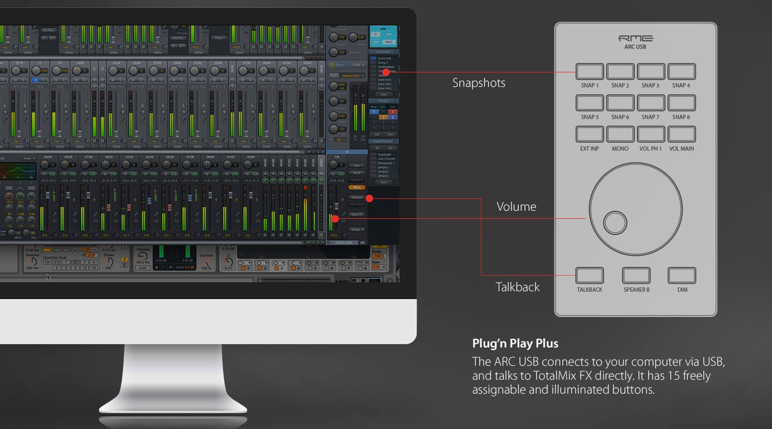Viewport: 772px width, 429px height.
Task: Click the fader on channel 29/30
Action: (x=108, y=207)
